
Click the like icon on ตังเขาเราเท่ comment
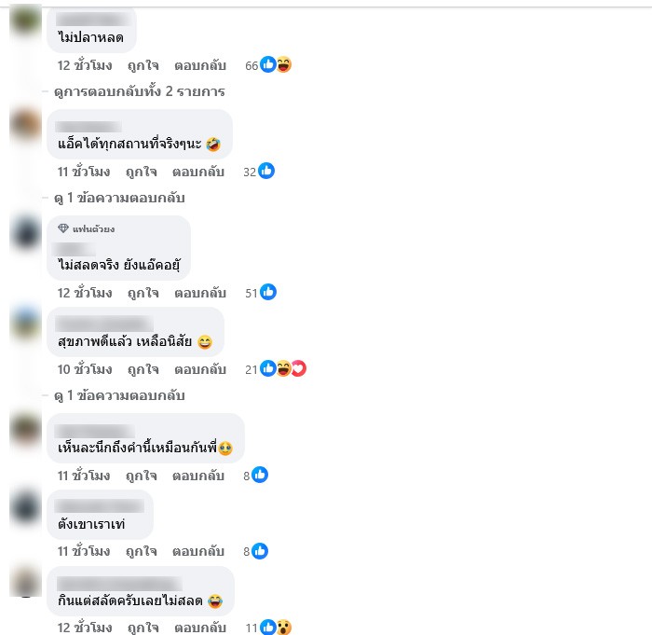pos(260,551)
